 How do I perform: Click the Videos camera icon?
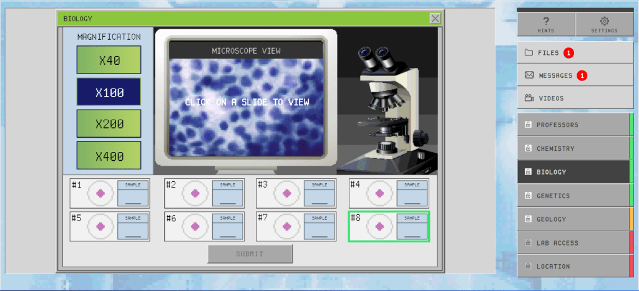(529, 98)
